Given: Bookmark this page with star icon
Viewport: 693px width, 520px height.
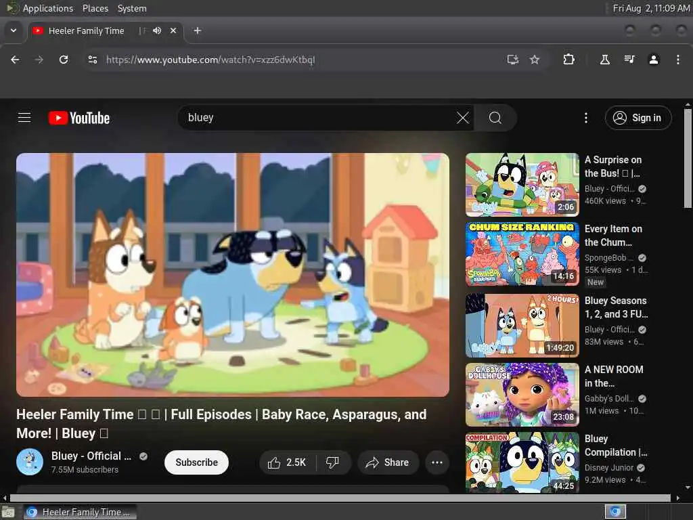Looking at the screenshot, I should [x=535, y=60].
